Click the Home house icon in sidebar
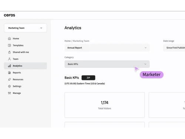This screenshot has height=139, width=185. pyautogui.click(x=9, y=39)
